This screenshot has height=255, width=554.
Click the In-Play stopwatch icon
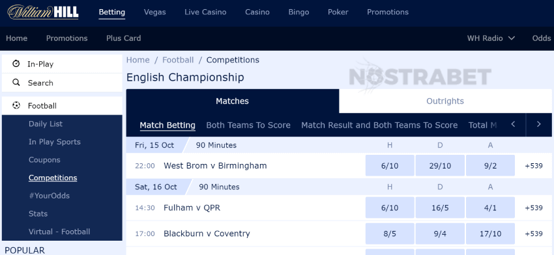click(16, 64)
